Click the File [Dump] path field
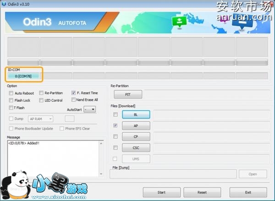The width and height of the screenshot is (275, 201). [x=173, y=174]
